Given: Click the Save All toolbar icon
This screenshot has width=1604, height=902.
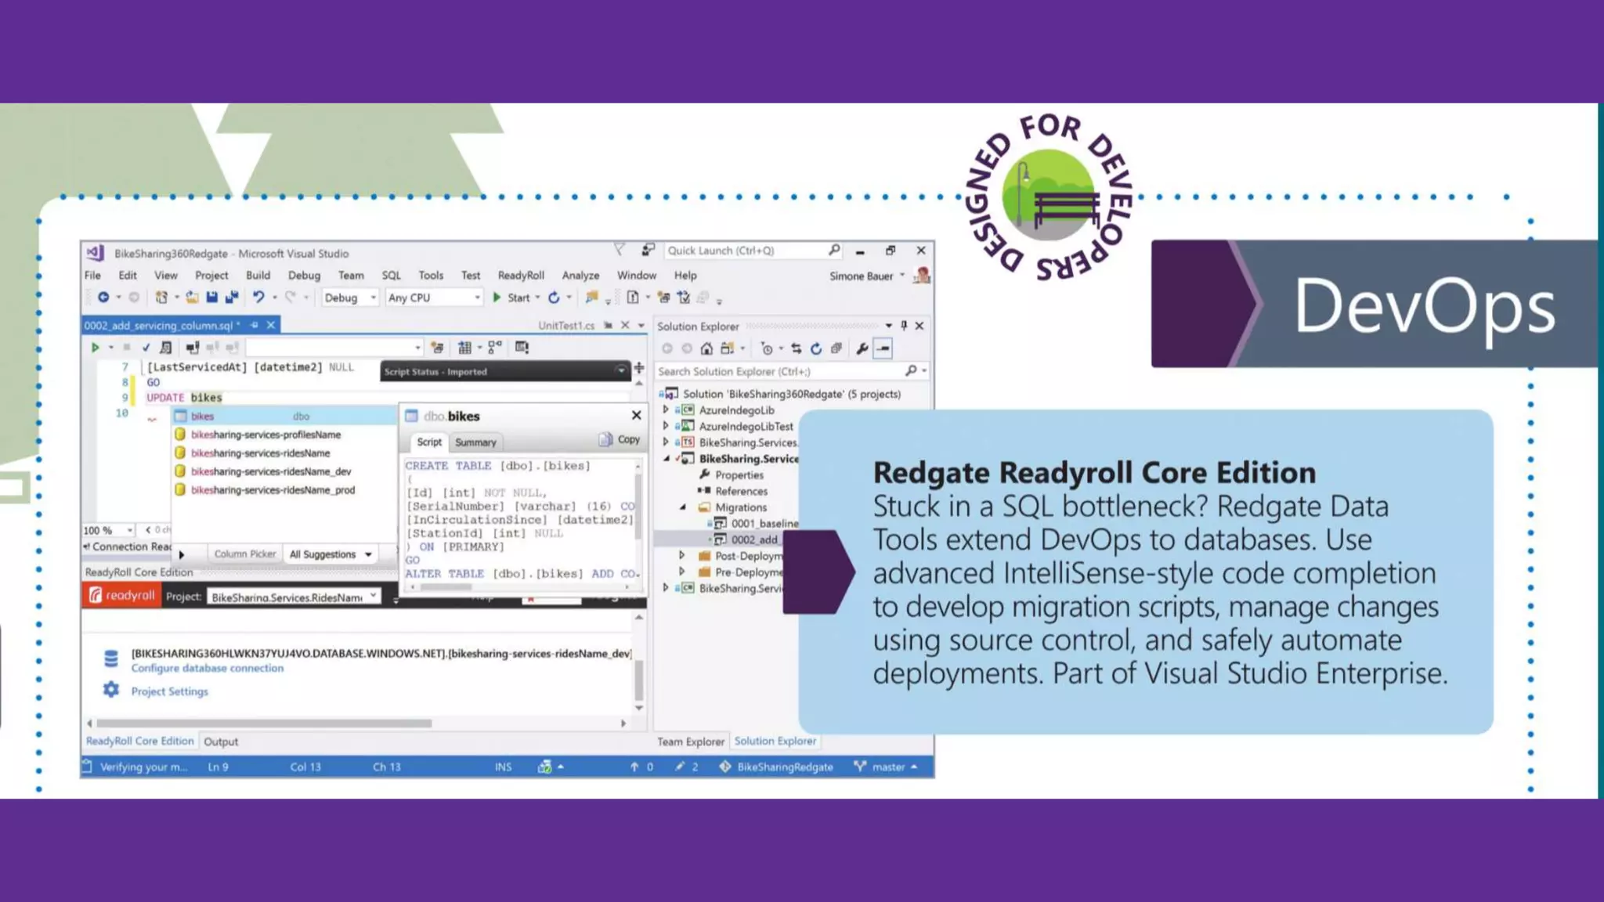Looking at the screenshot, I should point(232,298).
